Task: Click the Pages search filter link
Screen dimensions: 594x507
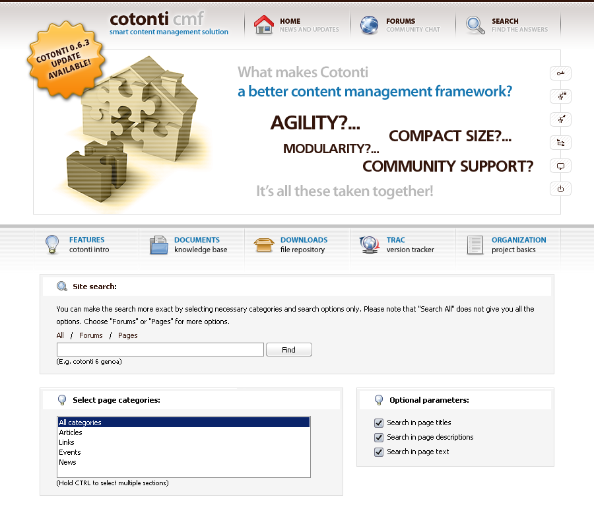Action: 128,335
